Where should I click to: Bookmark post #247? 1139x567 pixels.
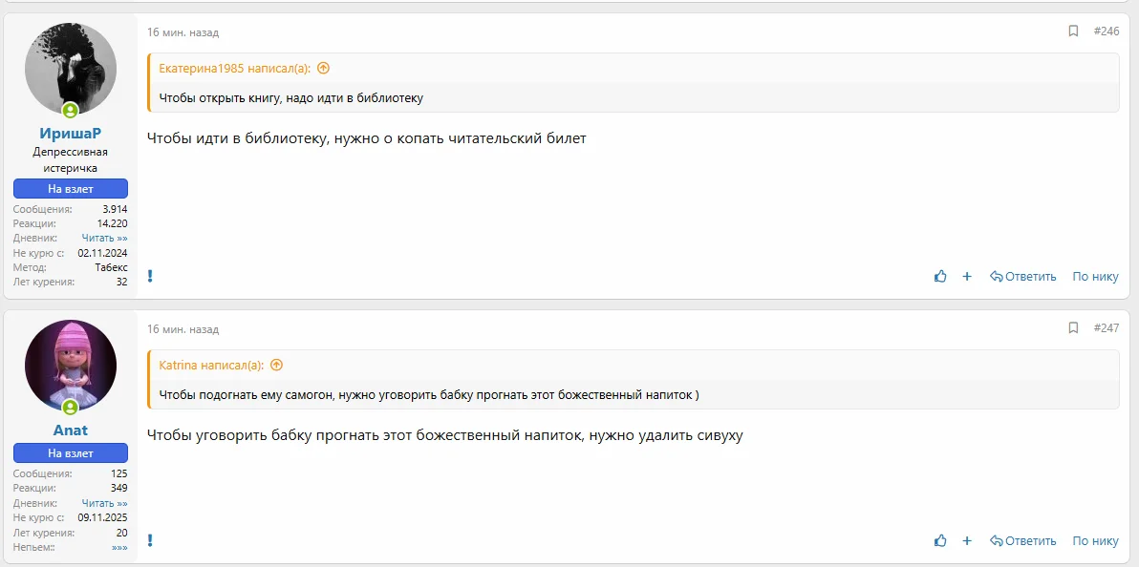(x=1073, y=328)
